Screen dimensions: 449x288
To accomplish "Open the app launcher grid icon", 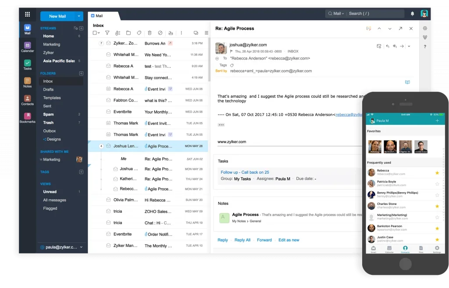I will point(28,14).
